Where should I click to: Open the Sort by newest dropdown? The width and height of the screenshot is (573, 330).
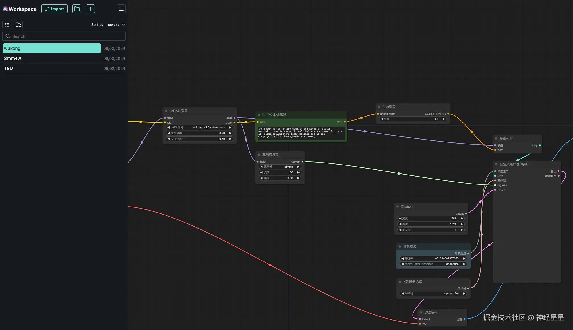(x=108, y=25)
